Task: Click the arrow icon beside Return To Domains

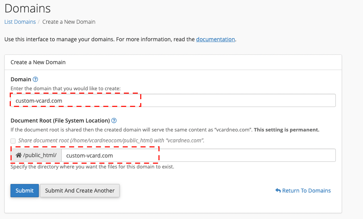Action: (x=278, y=191)
